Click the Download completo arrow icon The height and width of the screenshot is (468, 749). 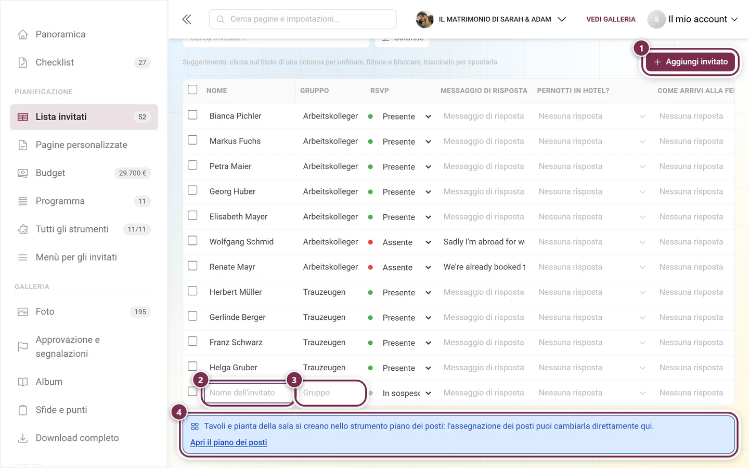pyautogui.click(x=23, y=438)
